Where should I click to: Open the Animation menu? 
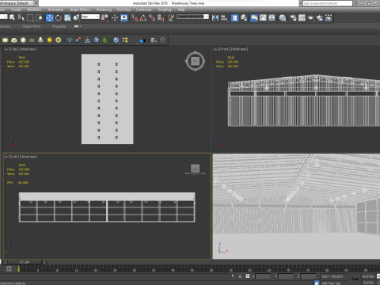(x=55, y=9)
